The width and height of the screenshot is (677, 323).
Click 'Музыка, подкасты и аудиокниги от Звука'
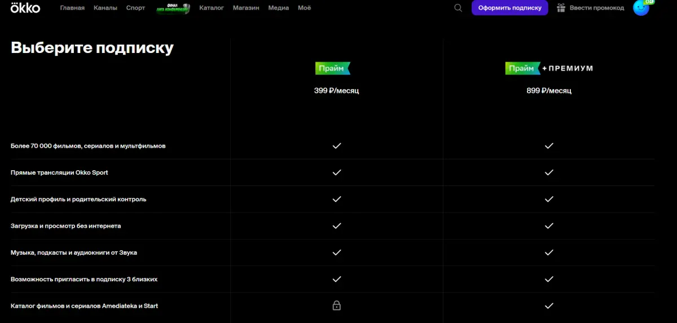pos(74,253)
